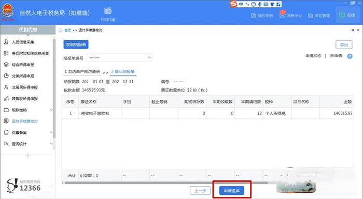Image resolution: width=363 pixels, height=199 pixels.
Task: Click the 本期填用数 column header
Action: pyautogui.click(x=249, y=102)
